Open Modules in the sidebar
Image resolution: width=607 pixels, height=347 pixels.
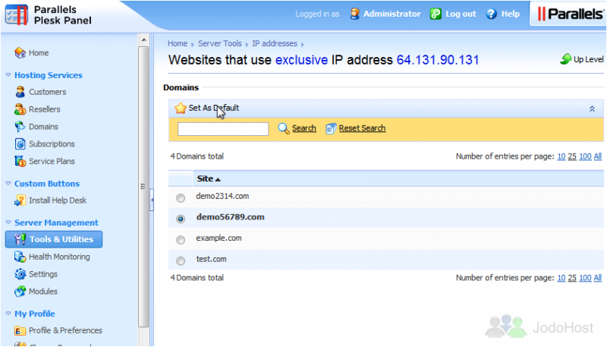click(x=43, y=292)
